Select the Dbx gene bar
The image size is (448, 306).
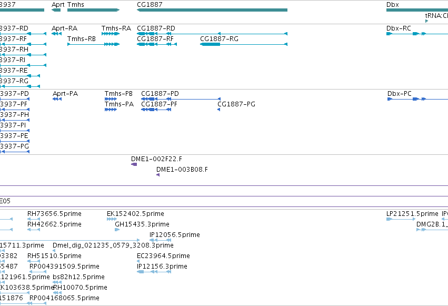click(x=417, y=10)
